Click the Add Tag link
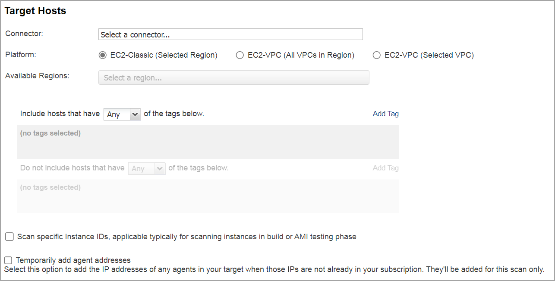The height and width of the screenshot is (281, 555). (385, 114)
